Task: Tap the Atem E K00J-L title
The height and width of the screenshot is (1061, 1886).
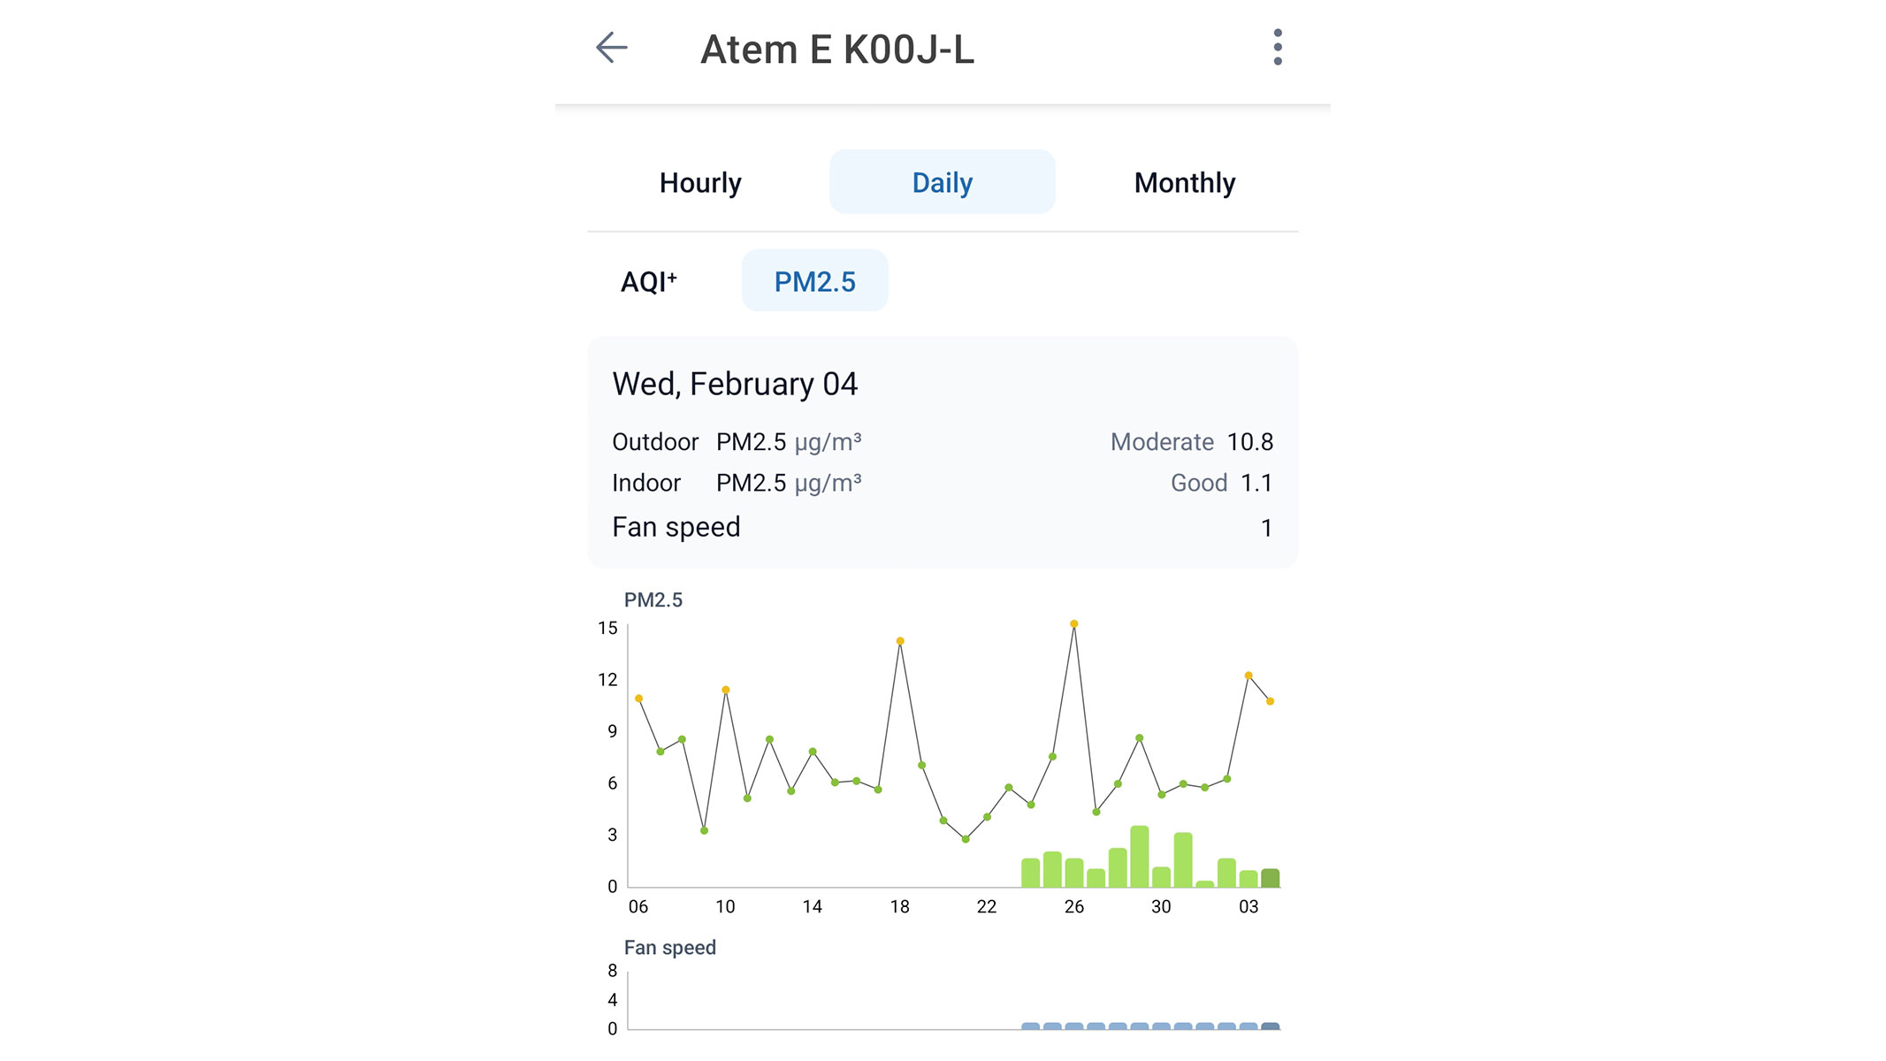Action: pos(837,49)
